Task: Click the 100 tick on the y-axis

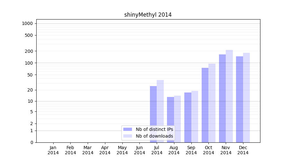Action: pos(30,63)
